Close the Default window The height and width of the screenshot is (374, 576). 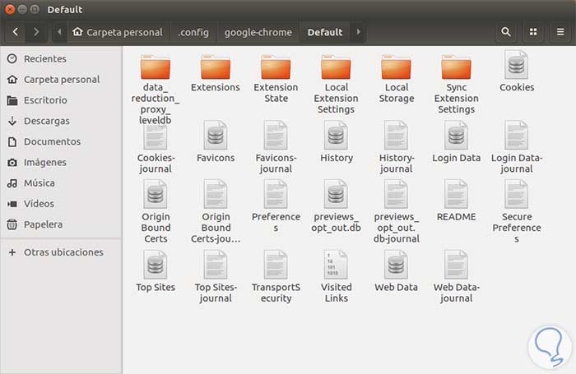tap(10, 9)
